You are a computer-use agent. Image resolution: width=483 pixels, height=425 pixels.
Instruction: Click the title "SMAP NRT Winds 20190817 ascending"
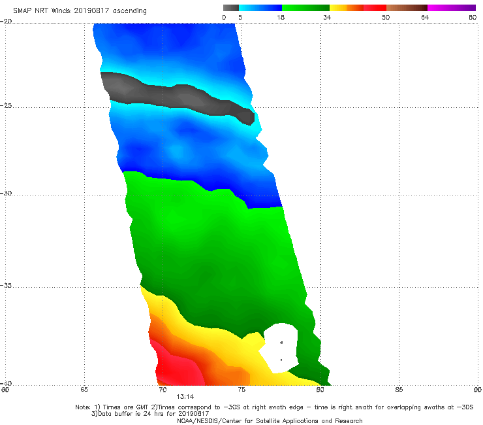80,11
